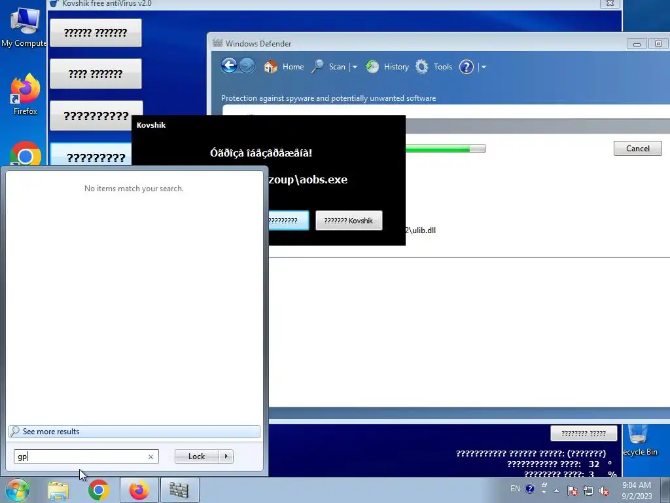Open the Windows Start orb
The width and height of the screenshot is (670, 503).
18,490
